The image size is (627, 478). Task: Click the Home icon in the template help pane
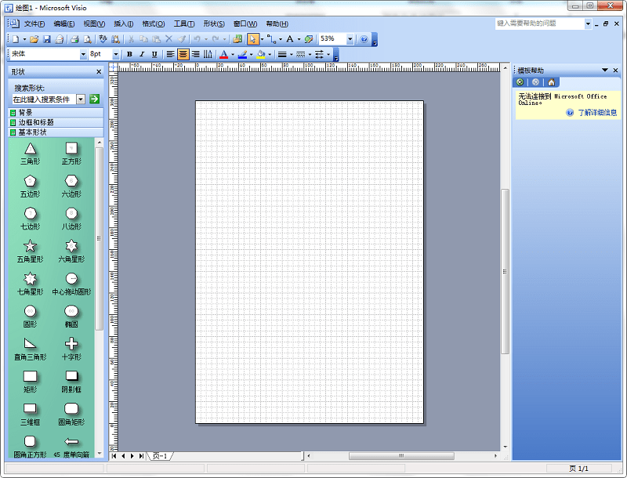pyautogui.click(x=552, y=82)
